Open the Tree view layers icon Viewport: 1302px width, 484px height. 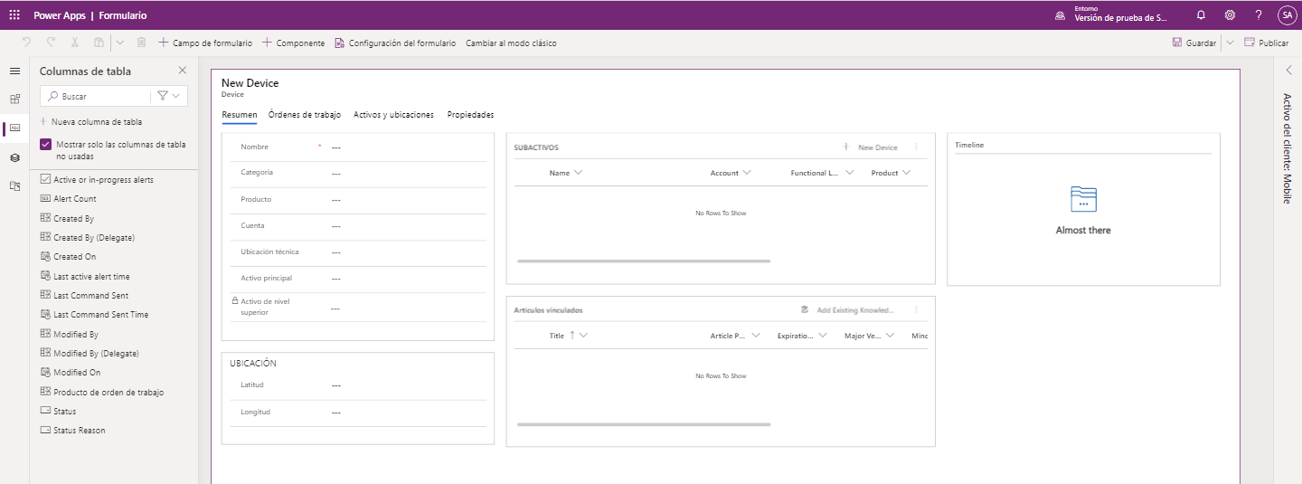14,157
